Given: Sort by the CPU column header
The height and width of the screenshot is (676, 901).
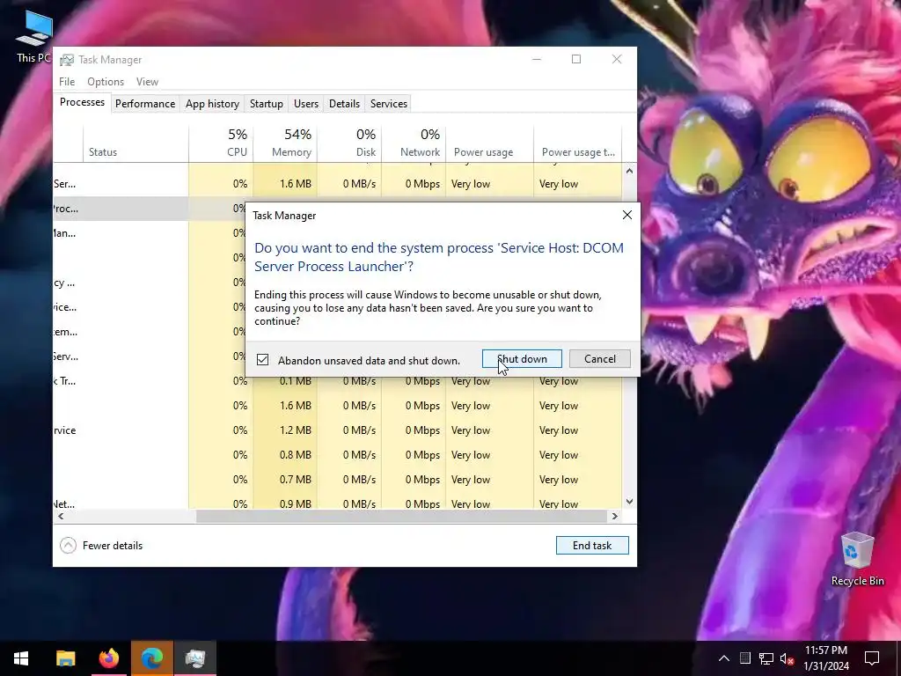Looking at the screenshot, I should pyautogui.click(x=221, y=143).
